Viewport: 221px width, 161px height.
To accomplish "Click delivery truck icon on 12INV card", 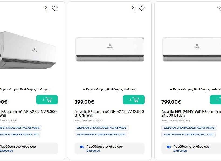I will [x=82, y=147].
